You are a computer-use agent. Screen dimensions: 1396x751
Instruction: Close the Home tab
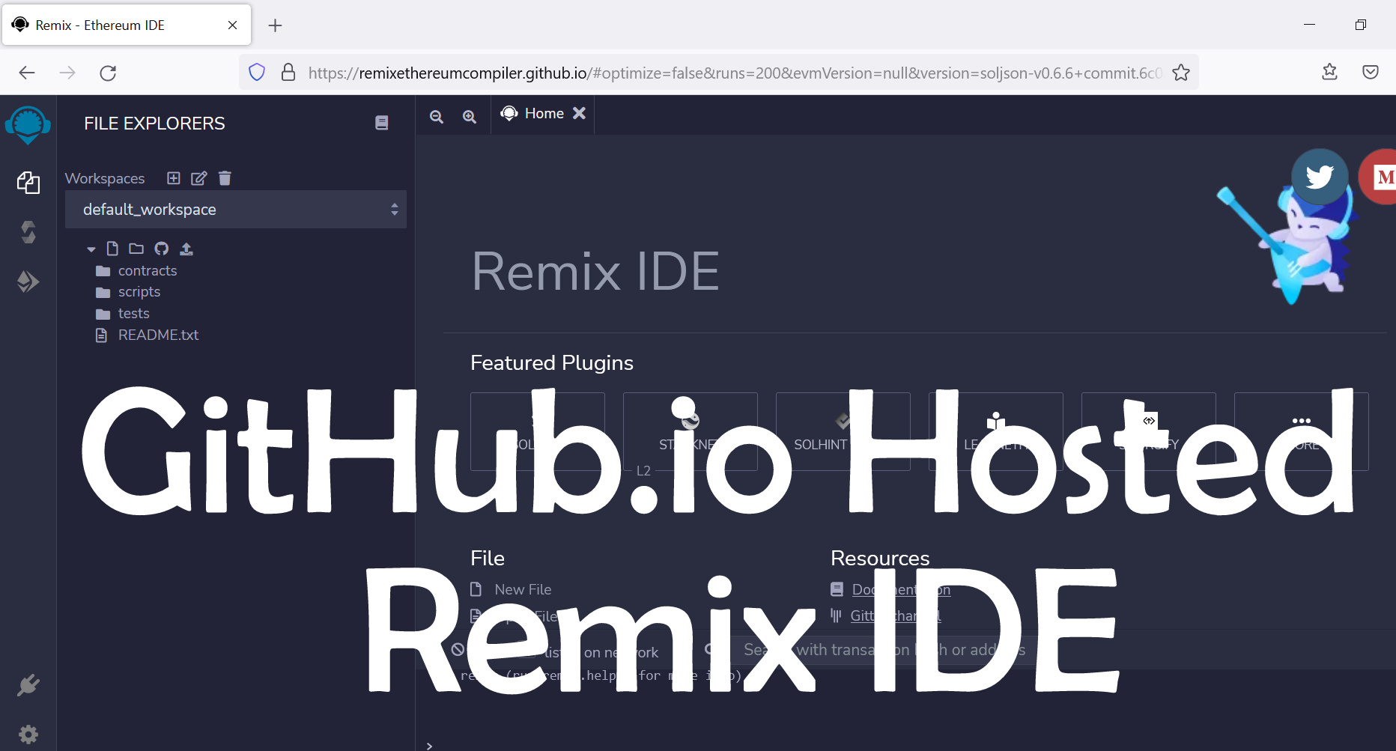pos(579,113)
